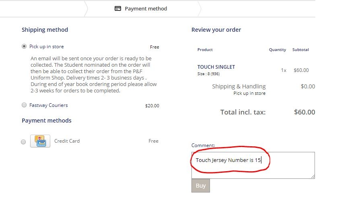Click the Total incl. tax amount
The width and height of the screenshot is (362, 219).
click(304, 112)
